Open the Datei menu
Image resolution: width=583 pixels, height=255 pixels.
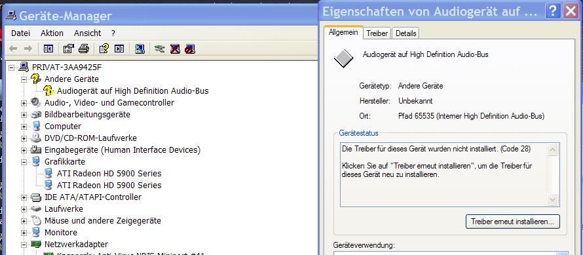20,33
